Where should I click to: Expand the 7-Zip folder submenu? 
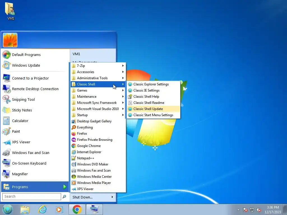pos(98,66)
